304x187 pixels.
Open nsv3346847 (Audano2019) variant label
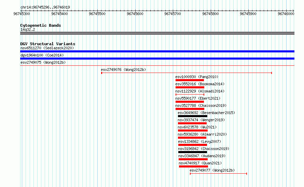point(202,156)
